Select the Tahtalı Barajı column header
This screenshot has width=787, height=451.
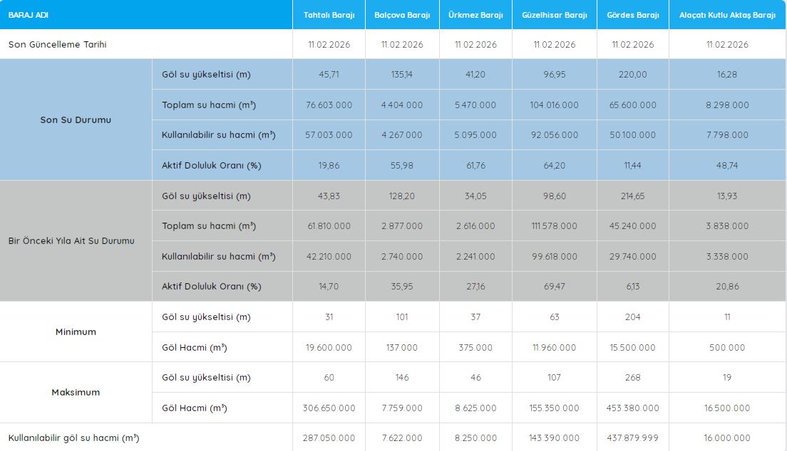(x=329, y=15)
